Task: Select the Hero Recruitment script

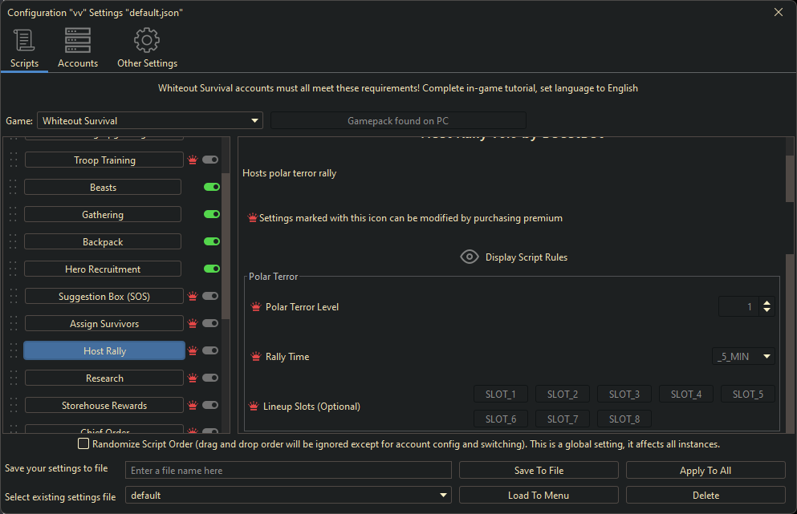Action: (103, 269)
